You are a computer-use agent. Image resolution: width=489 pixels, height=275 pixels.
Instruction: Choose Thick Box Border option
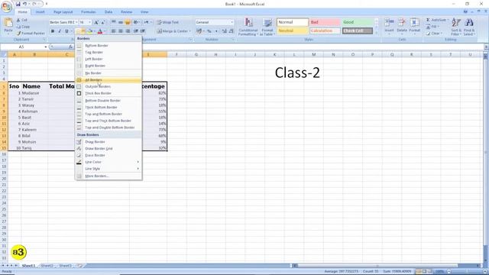(108, 93)
